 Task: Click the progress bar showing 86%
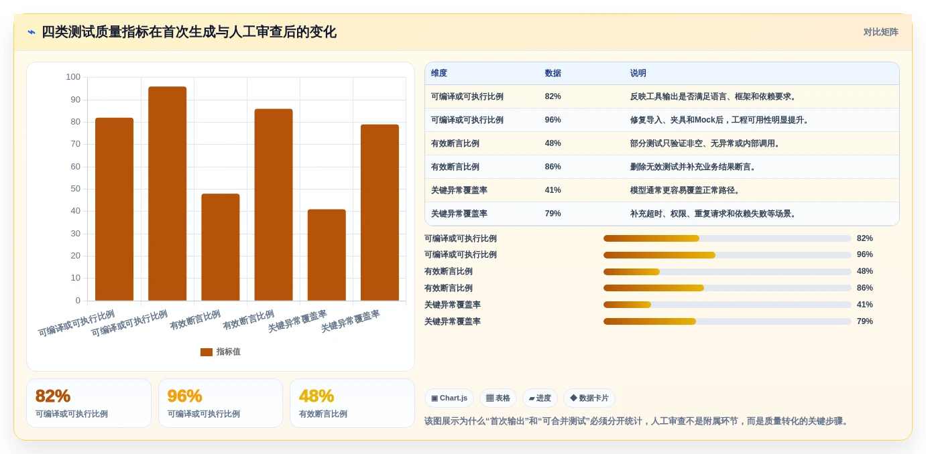(728, 288)
